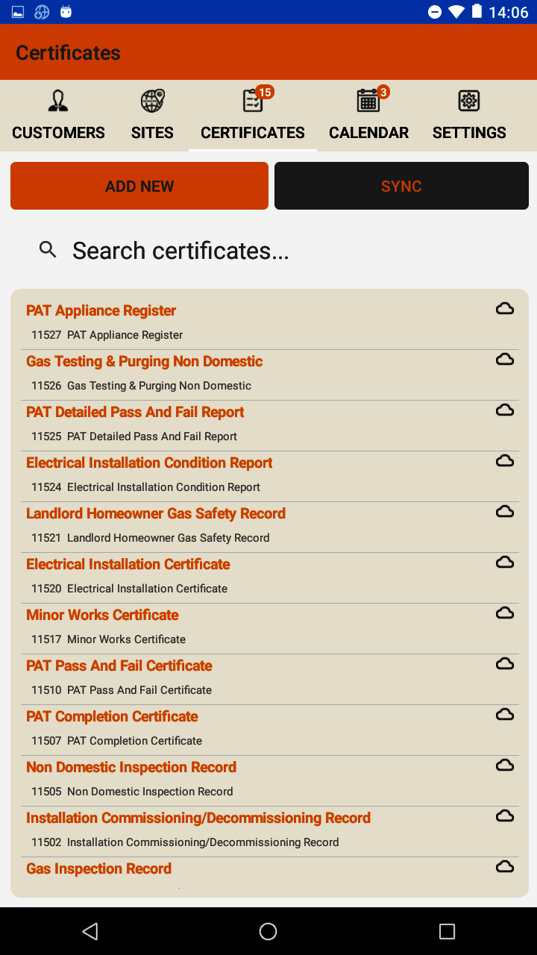The width and height of the screenshot is (537, 955).
Task: Tap cloud icon beside Minor Works Certificate
Action: [505, 613]
